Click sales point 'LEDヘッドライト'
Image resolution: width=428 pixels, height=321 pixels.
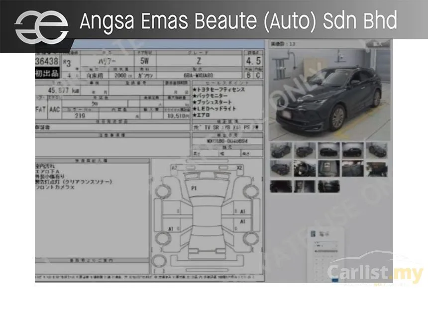214,108
